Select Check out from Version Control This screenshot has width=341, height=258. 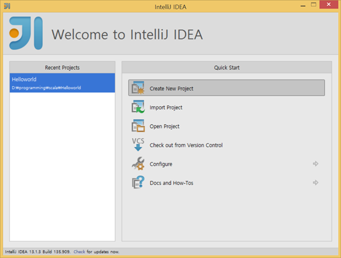click(186, 145)
